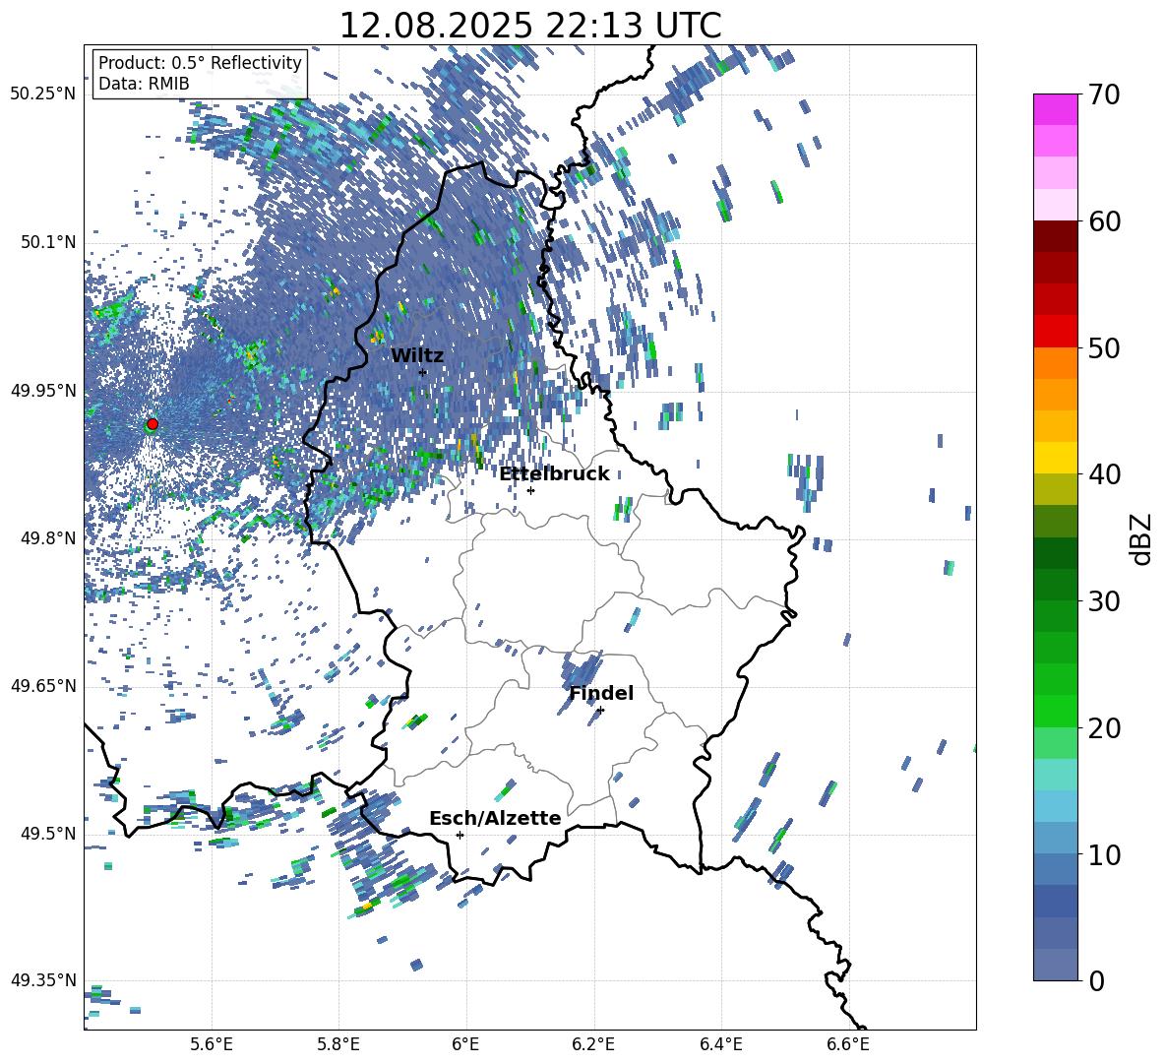Click the 49.8°N latitude label
Image resolution: width=1165 pixels, height=1064 pixels.
click(48, 538)
